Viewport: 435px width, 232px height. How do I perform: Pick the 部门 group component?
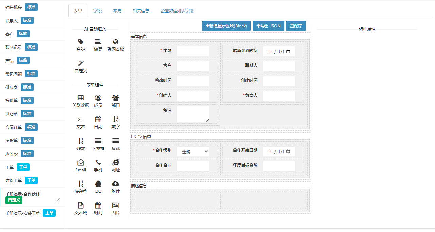116,101
